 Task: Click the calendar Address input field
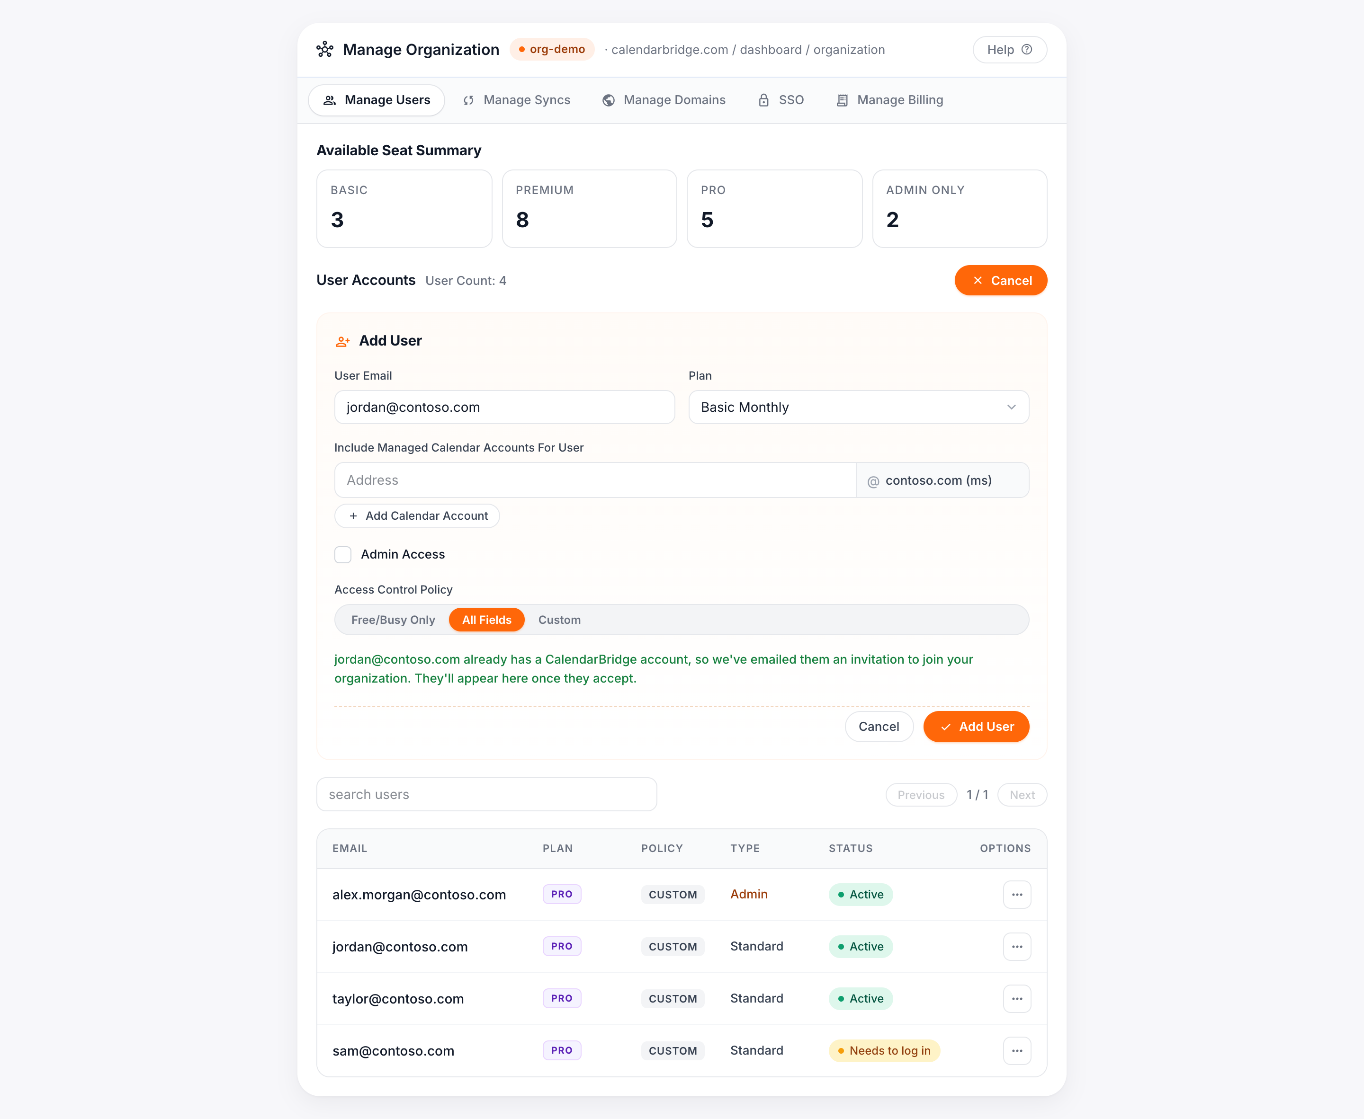point(595,480)
